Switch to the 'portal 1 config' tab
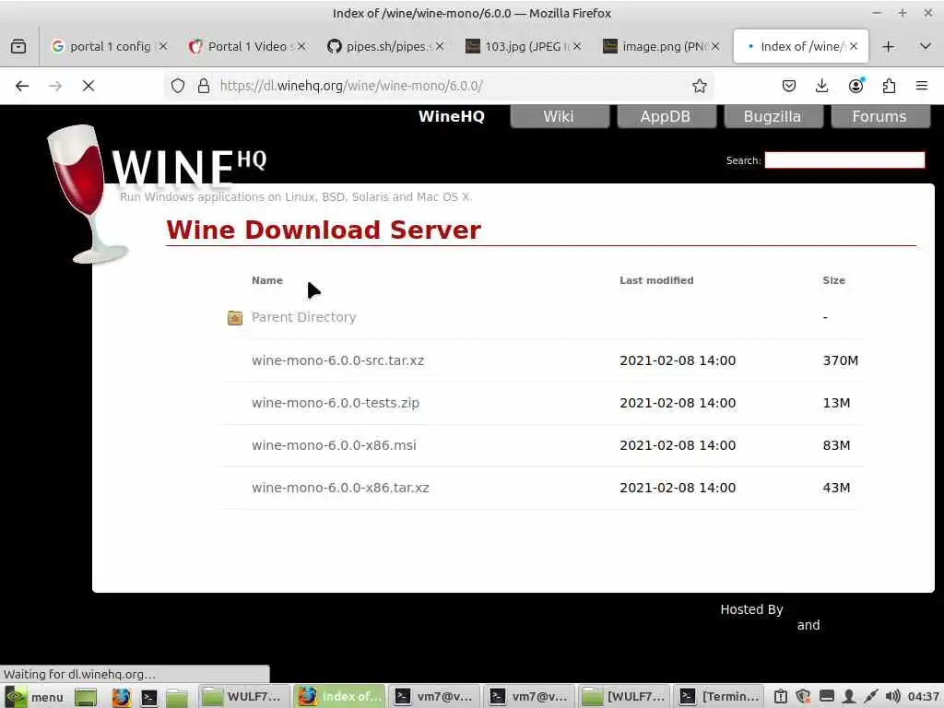Viewport: 944px width, 708px height. point(110,46)
